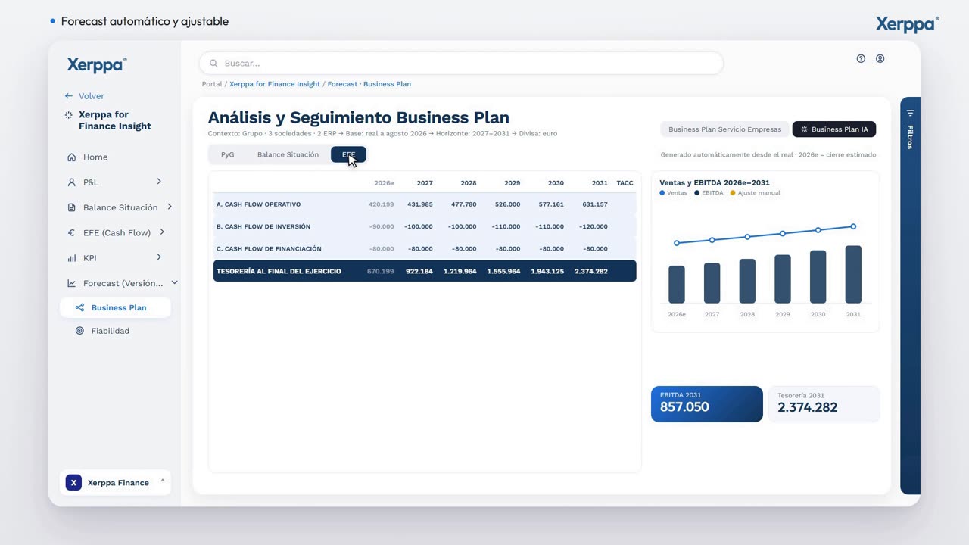
Task: Click the Balance Situación document icon
Action: [x=72, y=207]
